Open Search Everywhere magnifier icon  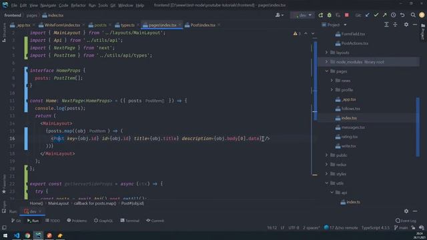tap(413, 15)
